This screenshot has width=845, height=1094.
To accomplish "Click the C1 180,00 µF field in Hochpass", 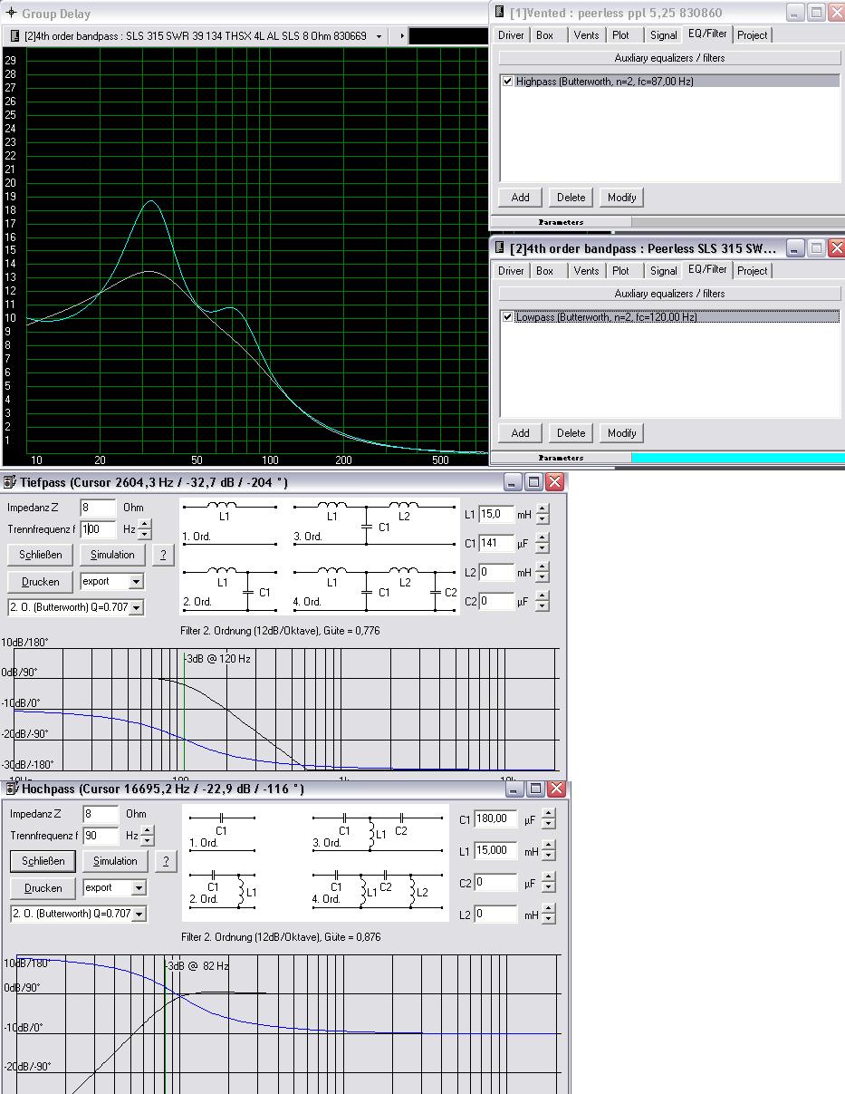I will 496,819.
